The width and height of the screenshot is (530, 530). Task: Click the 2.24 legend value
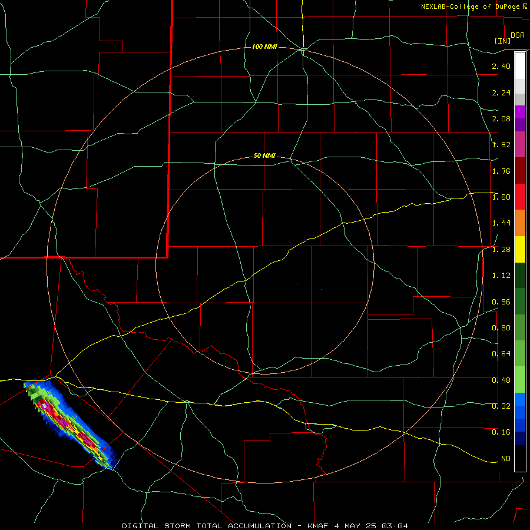501,92
